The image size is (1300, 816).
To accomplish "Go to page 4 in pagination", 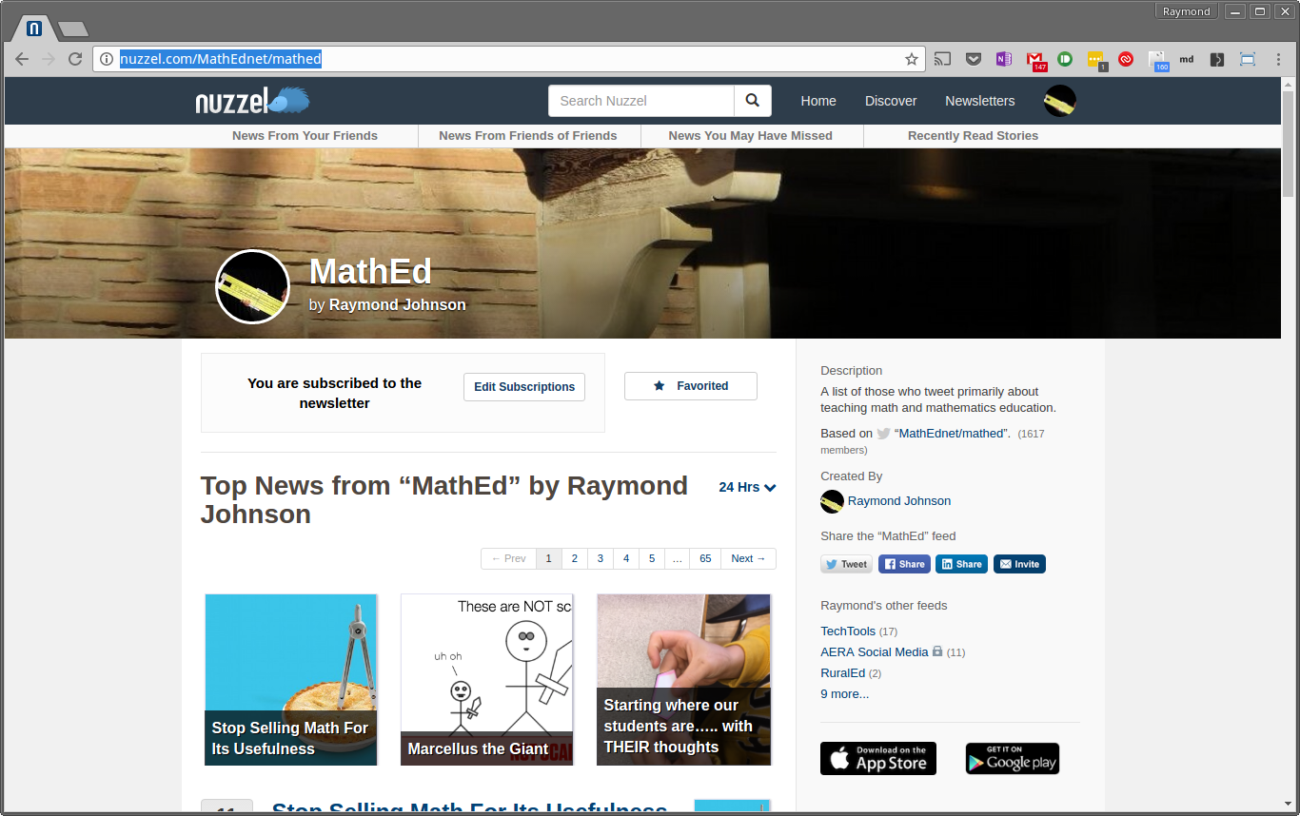I will click(626, 558).
